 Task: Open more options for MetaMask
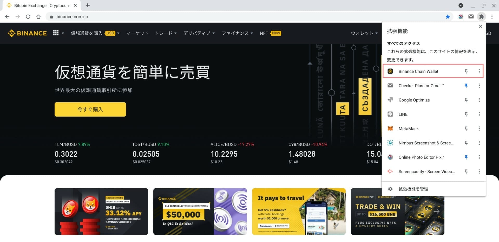[x=479, y=129]
